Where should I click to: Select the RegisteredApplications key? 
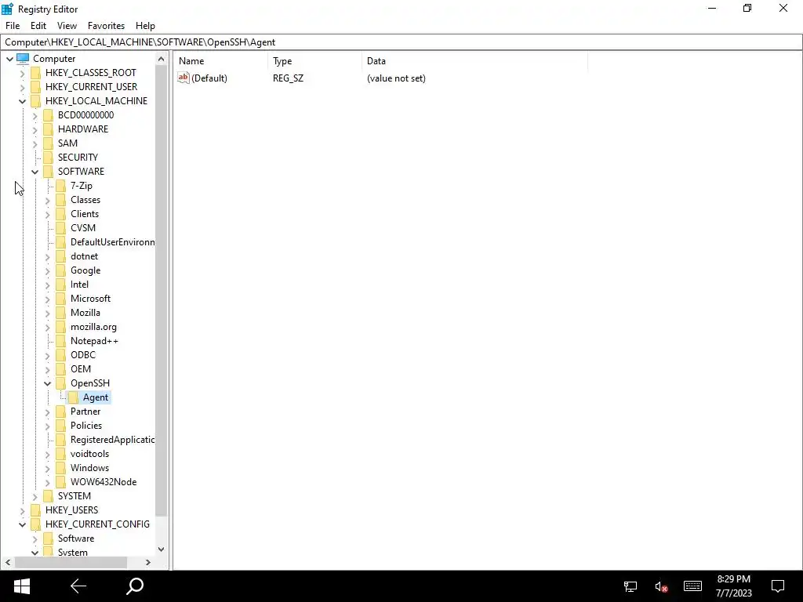click(x=112, y=440)
